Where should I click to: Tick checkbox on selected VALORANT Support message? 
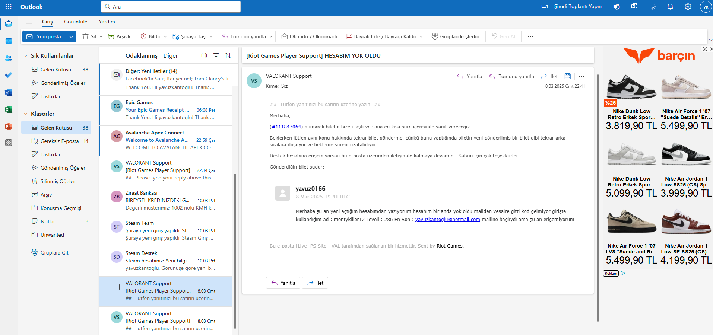(x=117, y=287)
